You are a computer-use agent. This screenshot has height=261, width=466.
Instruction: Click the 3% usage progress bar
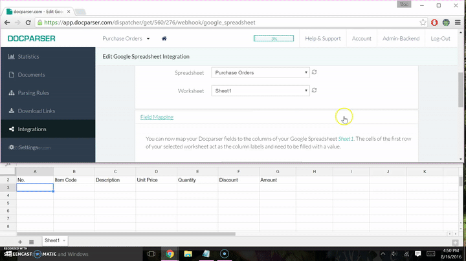274,39
